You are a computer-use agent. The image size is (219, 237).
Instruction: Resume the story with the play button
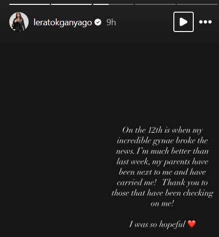[x=184, y=22]
